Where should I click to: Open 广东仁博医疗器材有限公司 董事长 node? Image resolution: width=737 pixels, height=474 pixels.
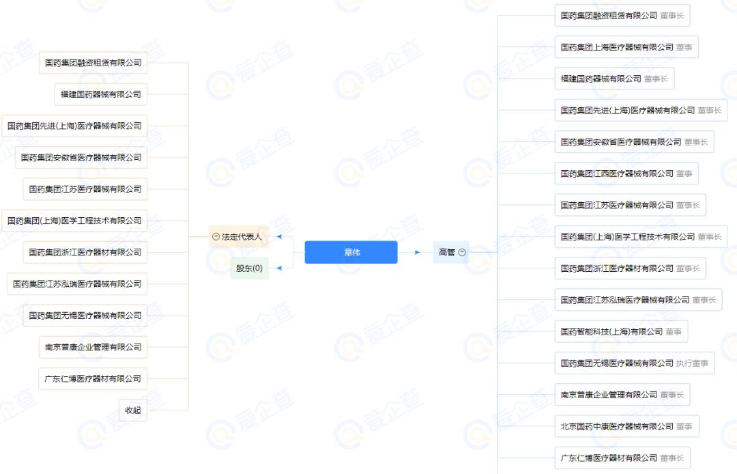point(623,458)
